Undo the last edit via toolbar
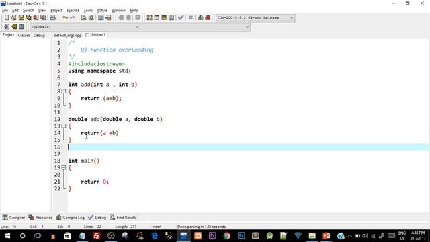Screen dimensions: 430x242 (x=65, y=18)
